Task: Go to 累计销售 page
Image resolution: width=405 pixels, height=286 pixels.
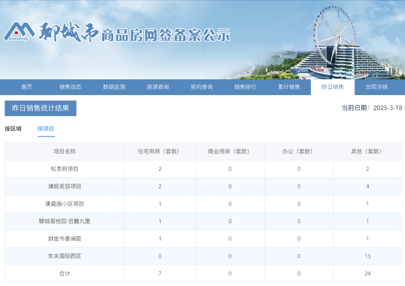Action: 289,87
